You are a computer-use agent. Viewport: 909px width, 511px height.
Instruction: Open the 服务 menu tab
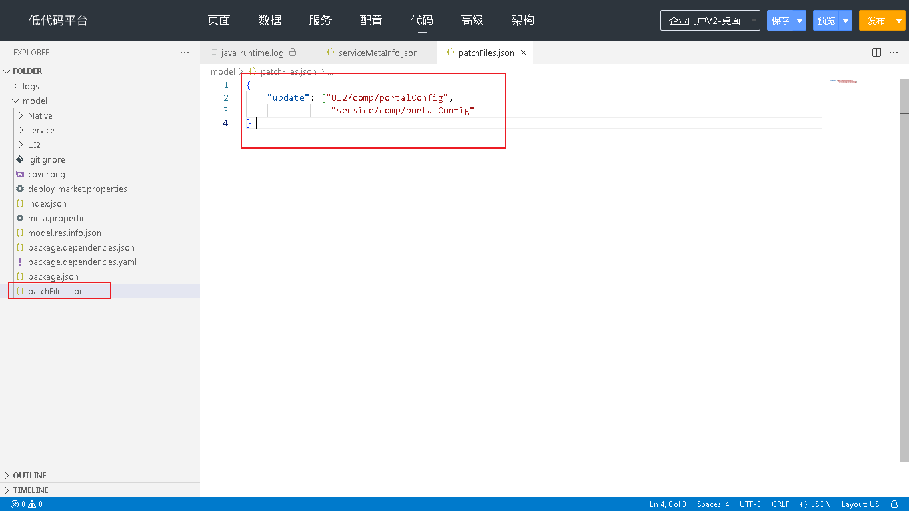[x=320, y=20]
